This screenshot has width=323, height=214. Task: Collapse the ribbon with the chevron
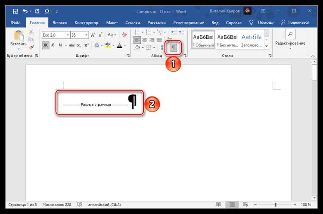tap(313, 56)
